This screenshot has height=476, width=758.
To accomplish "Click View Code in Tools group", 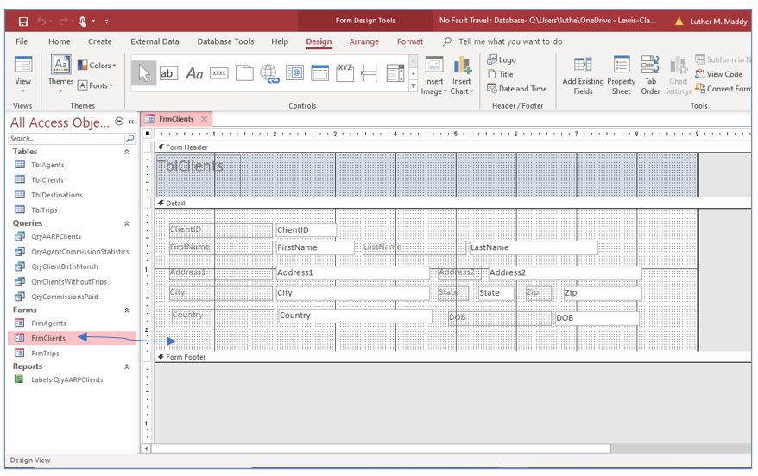I will pyautogui.click(x=719, y=74).
